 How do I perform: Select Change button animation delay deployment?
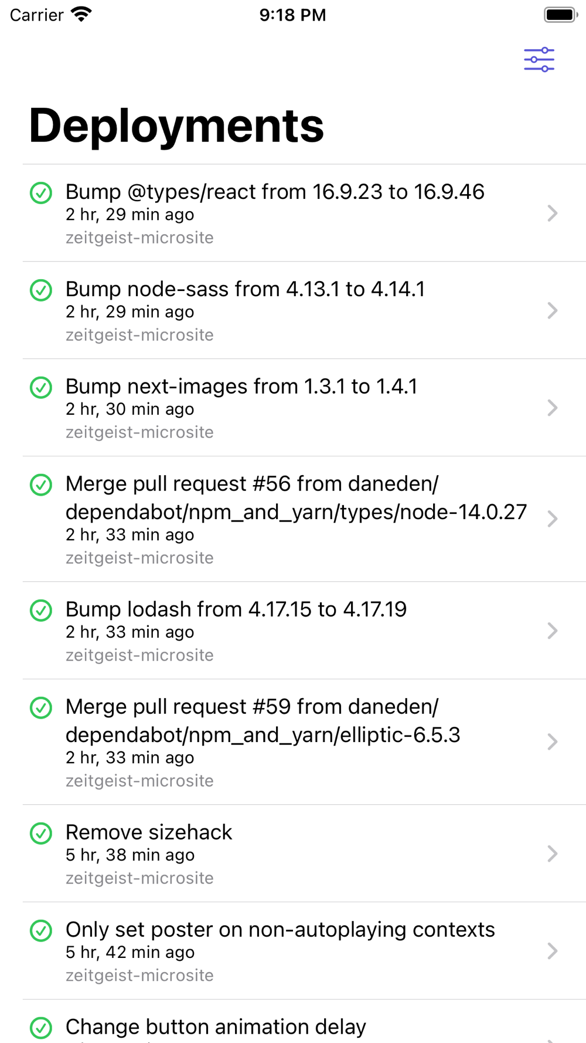point(304,1022)
